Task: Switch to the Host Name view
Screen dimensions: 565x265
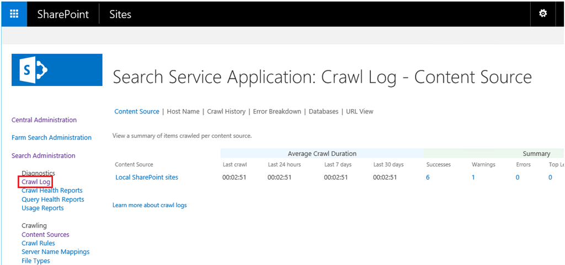Action: [183, 111]
